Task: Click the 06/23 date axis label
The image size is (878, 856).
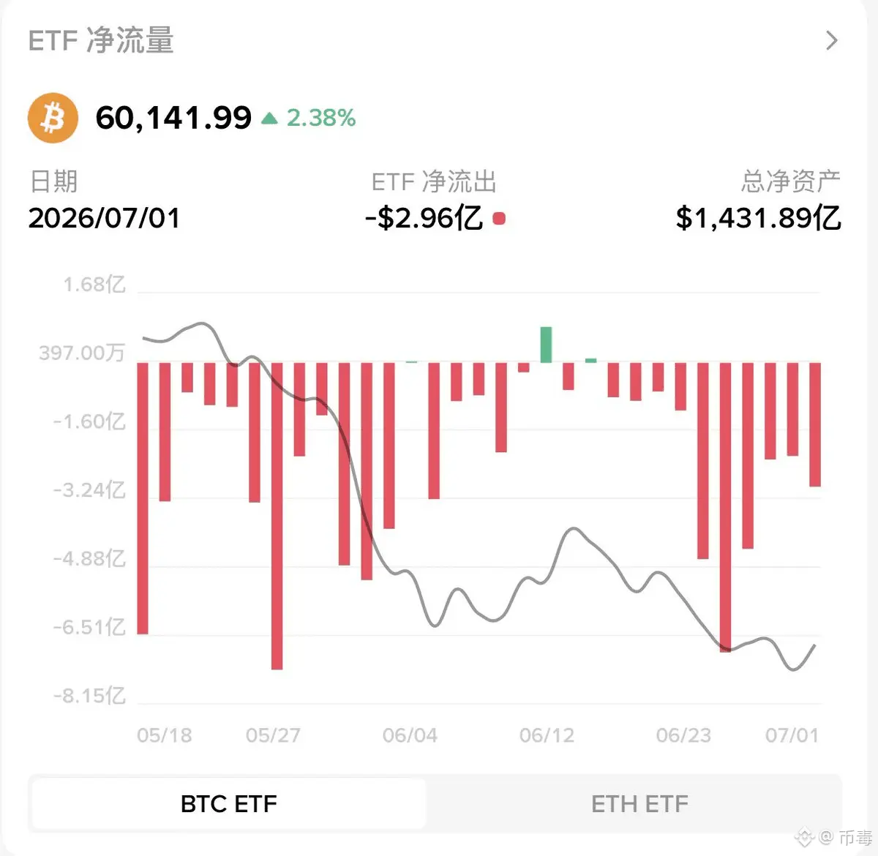Action: [683, 735]
